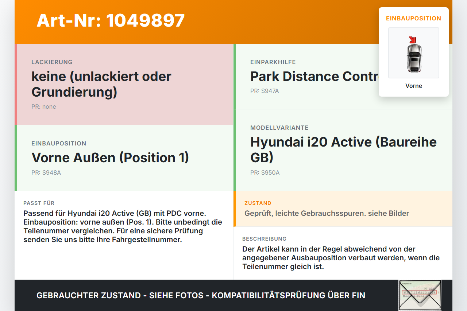
Task: Click the car top-view icon
Action: pos(414,57)
